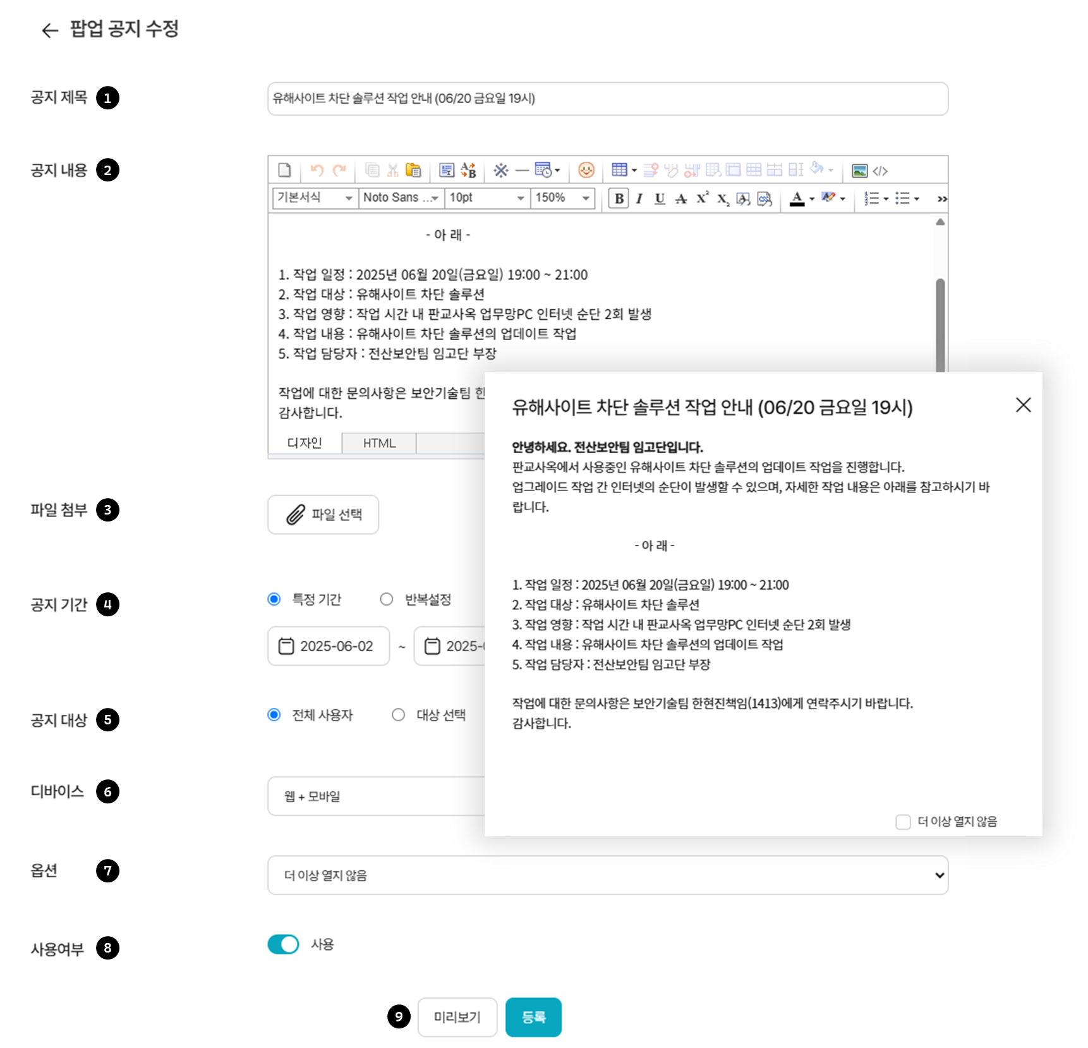Image resolution: width=1088 pixels, height=1048 pixels.
Task: Switch to the HTML editor tab
Action: [379, 443]
